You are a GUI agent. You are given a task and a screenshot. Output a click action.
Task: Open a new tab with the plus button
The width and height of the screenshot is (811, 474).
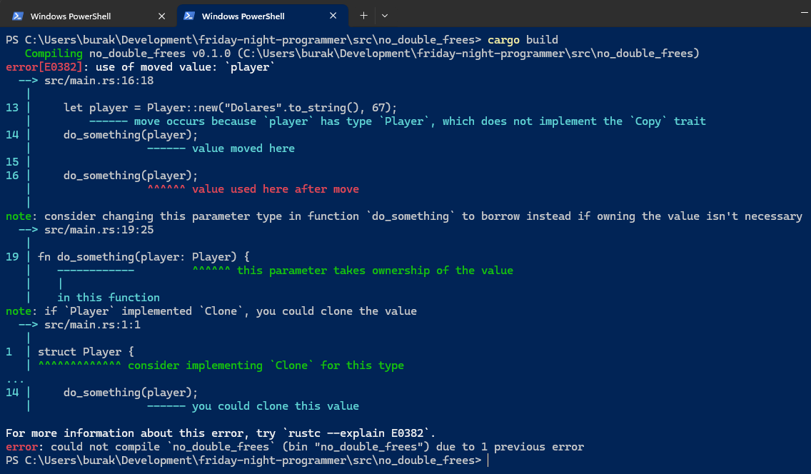pyautogui.click(x=363, y=16)
